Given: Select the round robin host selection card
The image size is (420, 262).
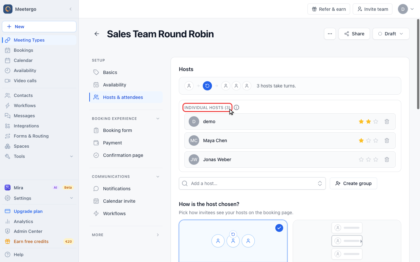Looking at the screenshot, I should coord(233,241).
